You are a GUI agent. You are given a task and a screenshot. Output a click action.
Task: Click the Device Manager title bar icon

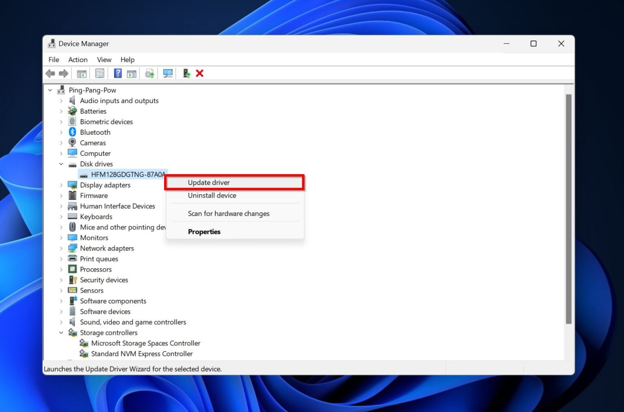tap(51, 43)
